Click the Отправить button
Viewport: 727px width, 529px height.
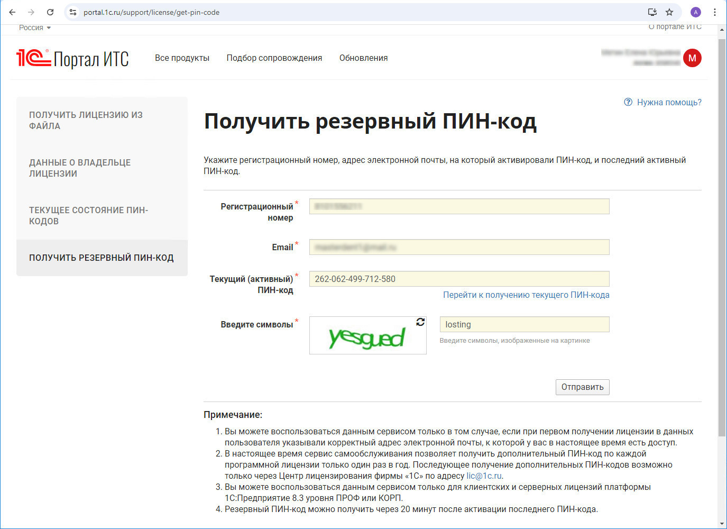[x=583, y=387]
